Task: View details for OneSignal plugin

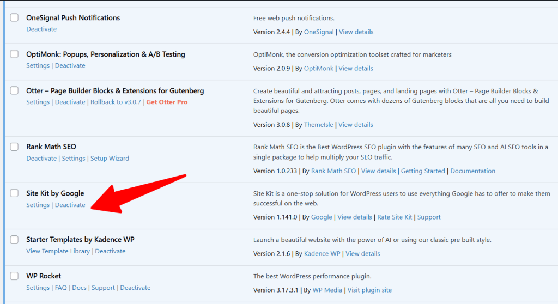Action: pyautogui.click(x=356, y=32)
